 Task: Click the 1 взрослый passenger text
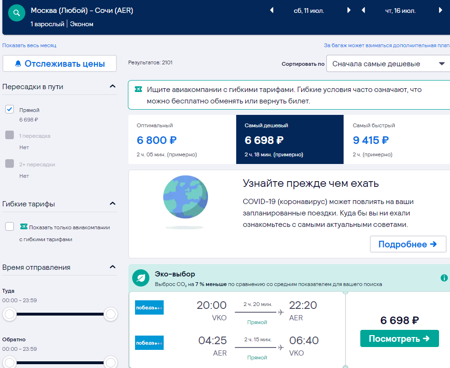coord(47,24)
